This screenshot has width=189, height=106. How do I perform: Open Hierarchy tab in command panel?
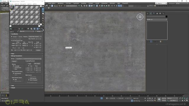[154, 14]
